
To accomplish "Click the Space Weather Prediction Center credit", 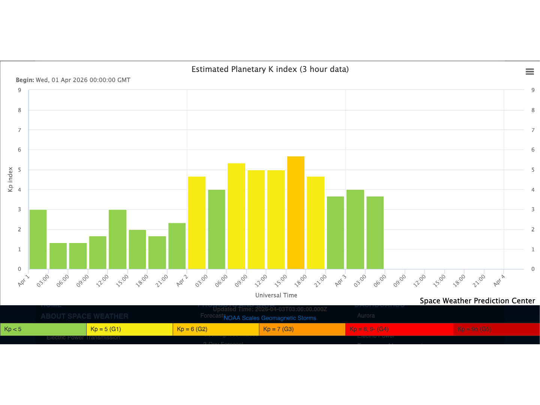I will pyautogui.click(x=477, y=301).
